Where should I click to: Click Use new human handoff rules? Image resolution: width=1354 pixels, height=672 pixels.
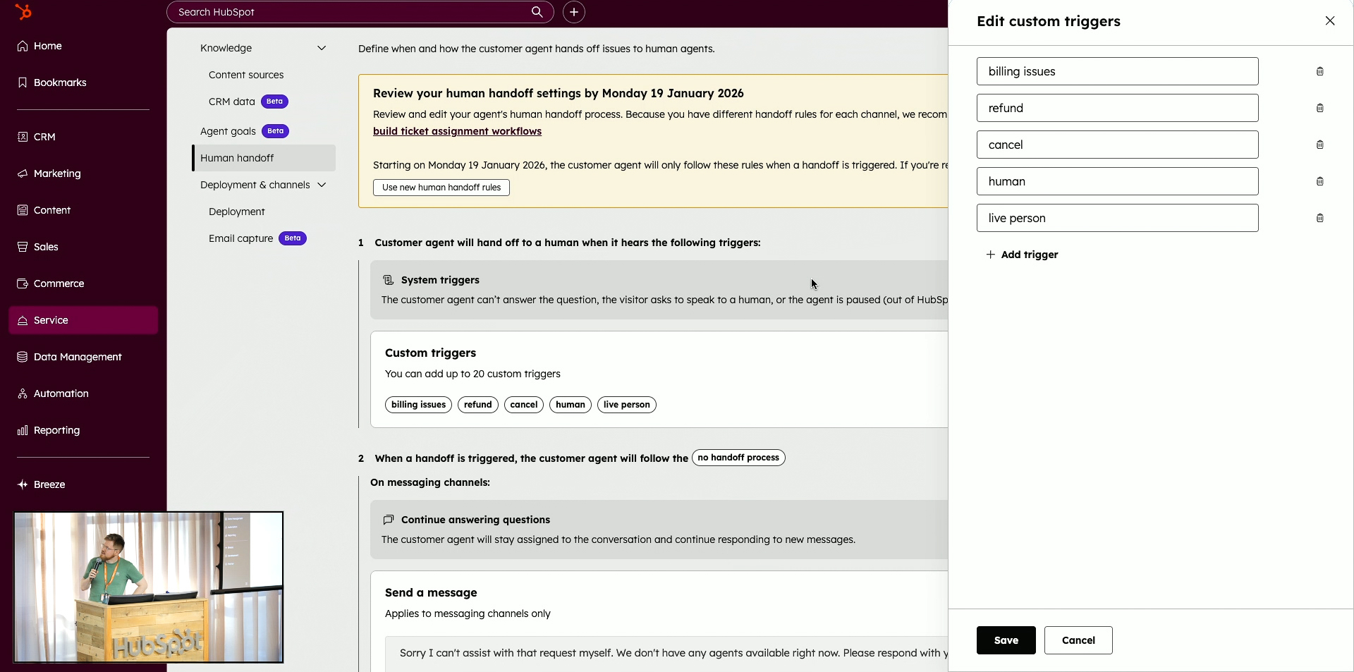click(441, 188)
